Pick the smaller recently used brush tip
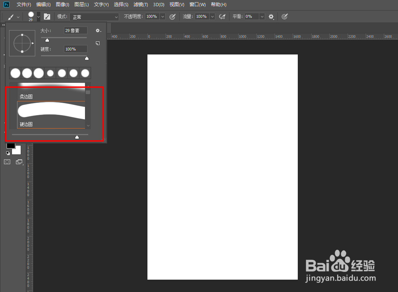Viewport: 398px width, 292px height. [50, 73]
